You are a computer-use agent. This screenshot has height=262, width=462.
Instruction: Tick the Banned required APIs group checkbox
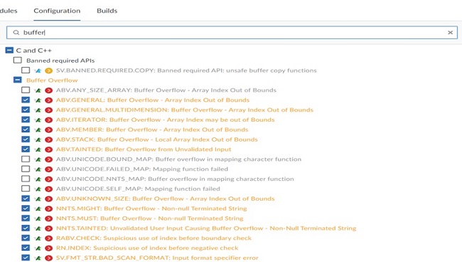[18, 61]
